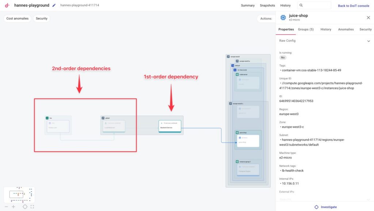Image resolution: width=374 pixels, height=211 pixels.
Task: Zoom in with the plus icon
Action: [x=14, y=207]
